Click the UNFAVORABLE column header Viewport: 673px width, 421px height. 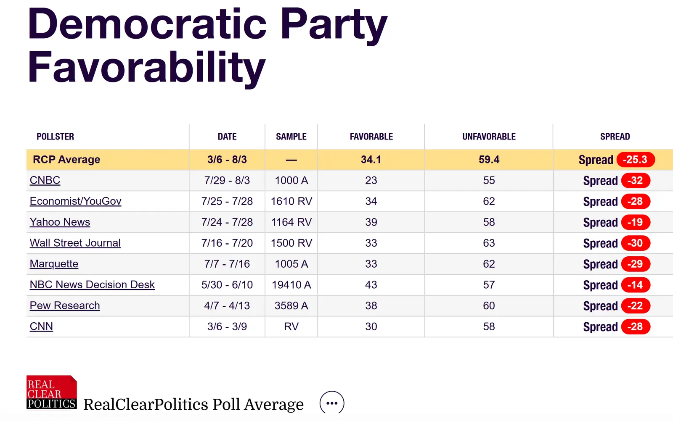click(489, 137)
